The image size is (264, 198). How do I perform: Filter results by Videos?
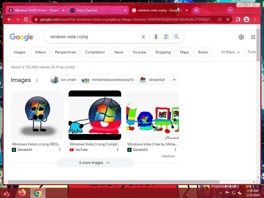pyautogui.click(x=40, y=52)
